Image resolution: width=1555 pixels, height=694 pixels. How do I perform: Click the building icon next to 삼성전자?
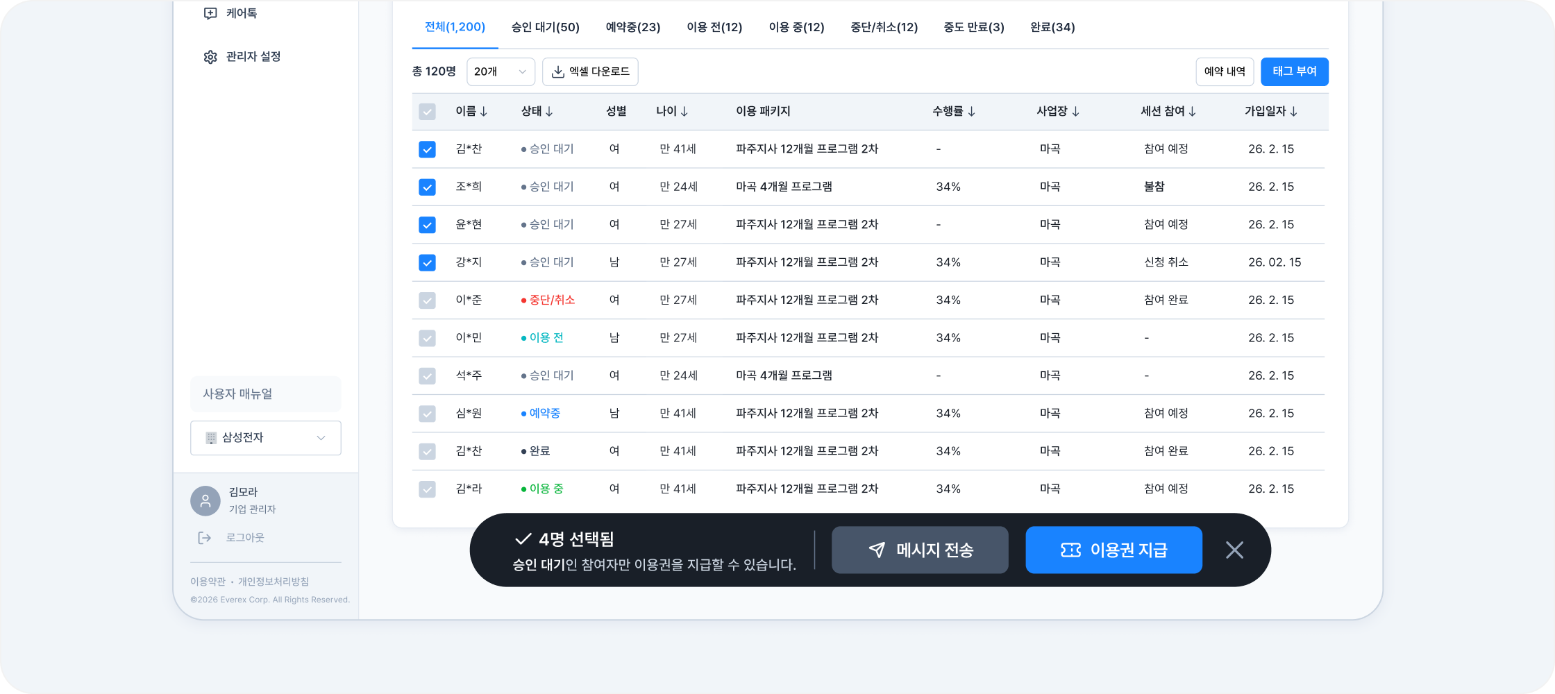click(211, 438)
